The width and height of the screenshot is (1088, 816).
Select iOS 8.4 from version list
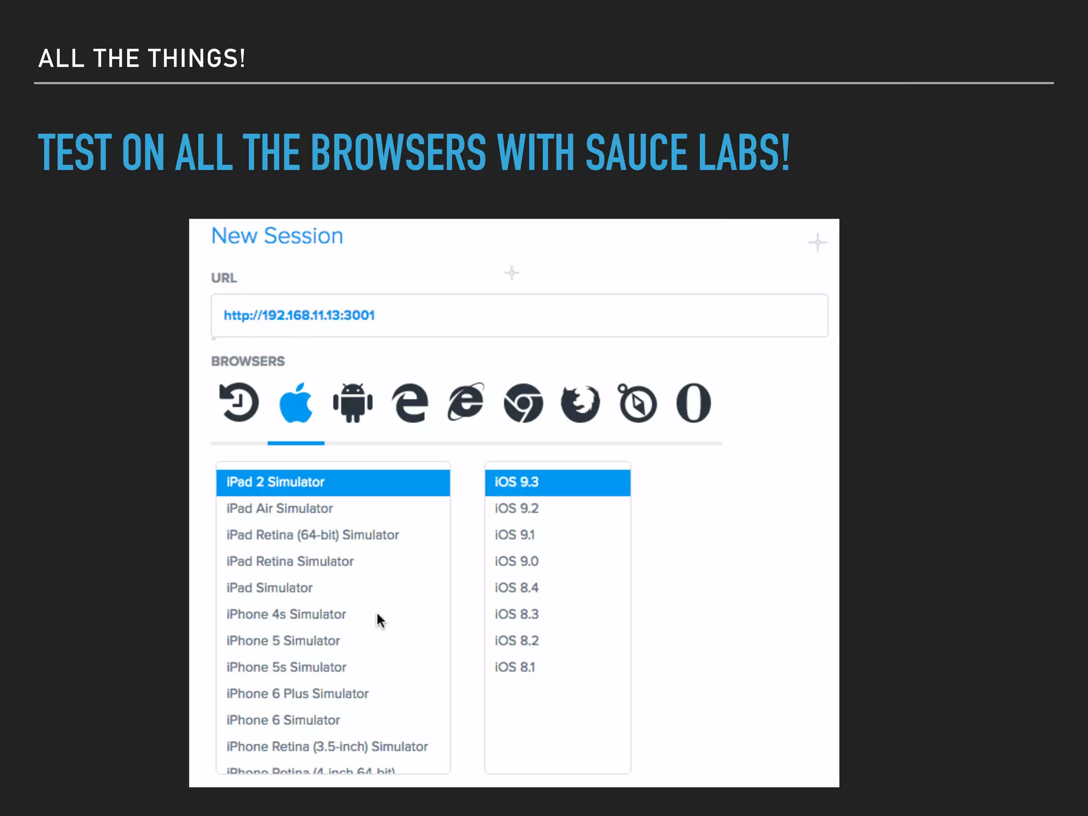click(x=516, y=588)
